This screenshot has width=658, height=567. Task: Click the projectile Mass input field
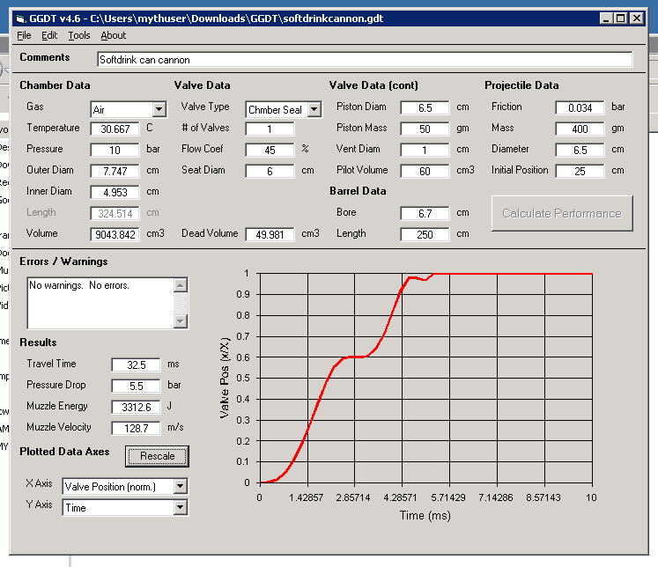(x=580, y=129)
